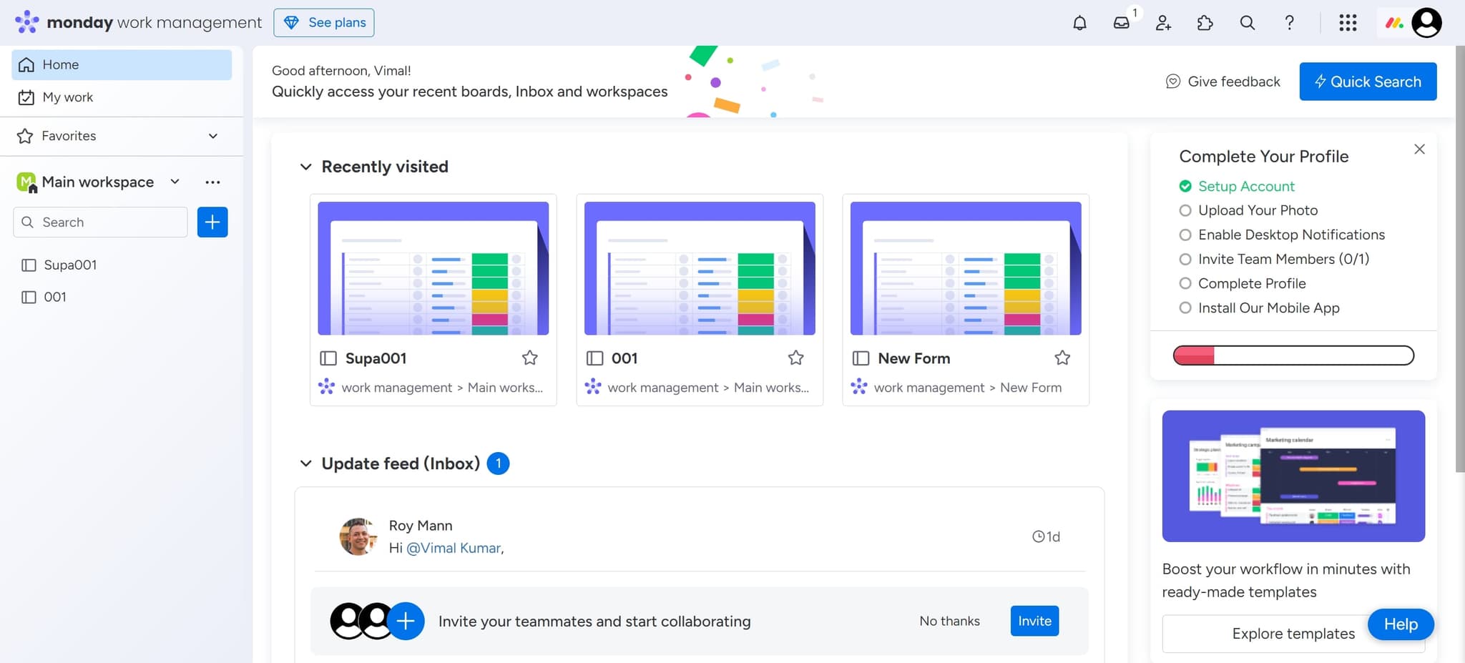
Task: Open the Main workspace dropdown
Action: point(175,182)
